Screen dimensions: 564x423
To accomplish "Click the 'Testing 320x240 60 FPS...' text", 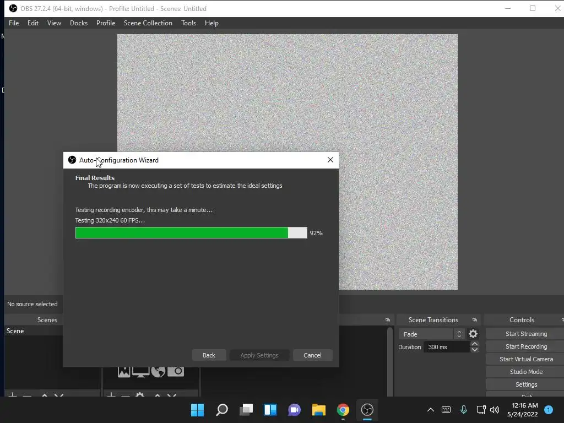I will [110, 220].
